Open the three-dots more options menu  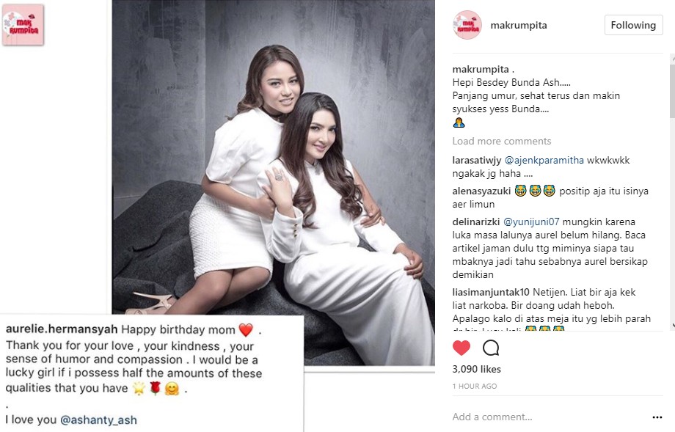pos(657,417)
